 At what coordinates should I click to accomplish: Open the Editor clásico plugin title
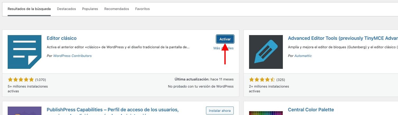click(62, 38)
